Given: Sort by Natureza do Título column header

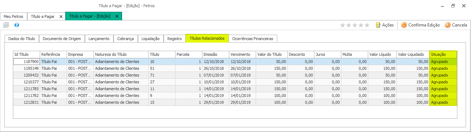Looking at the screenshot, I should 121,54.
